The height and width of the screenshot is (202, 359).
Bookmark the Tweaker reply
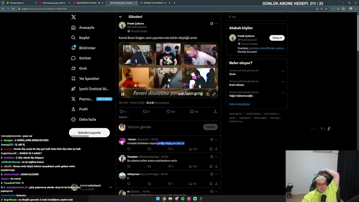[211, 166]
